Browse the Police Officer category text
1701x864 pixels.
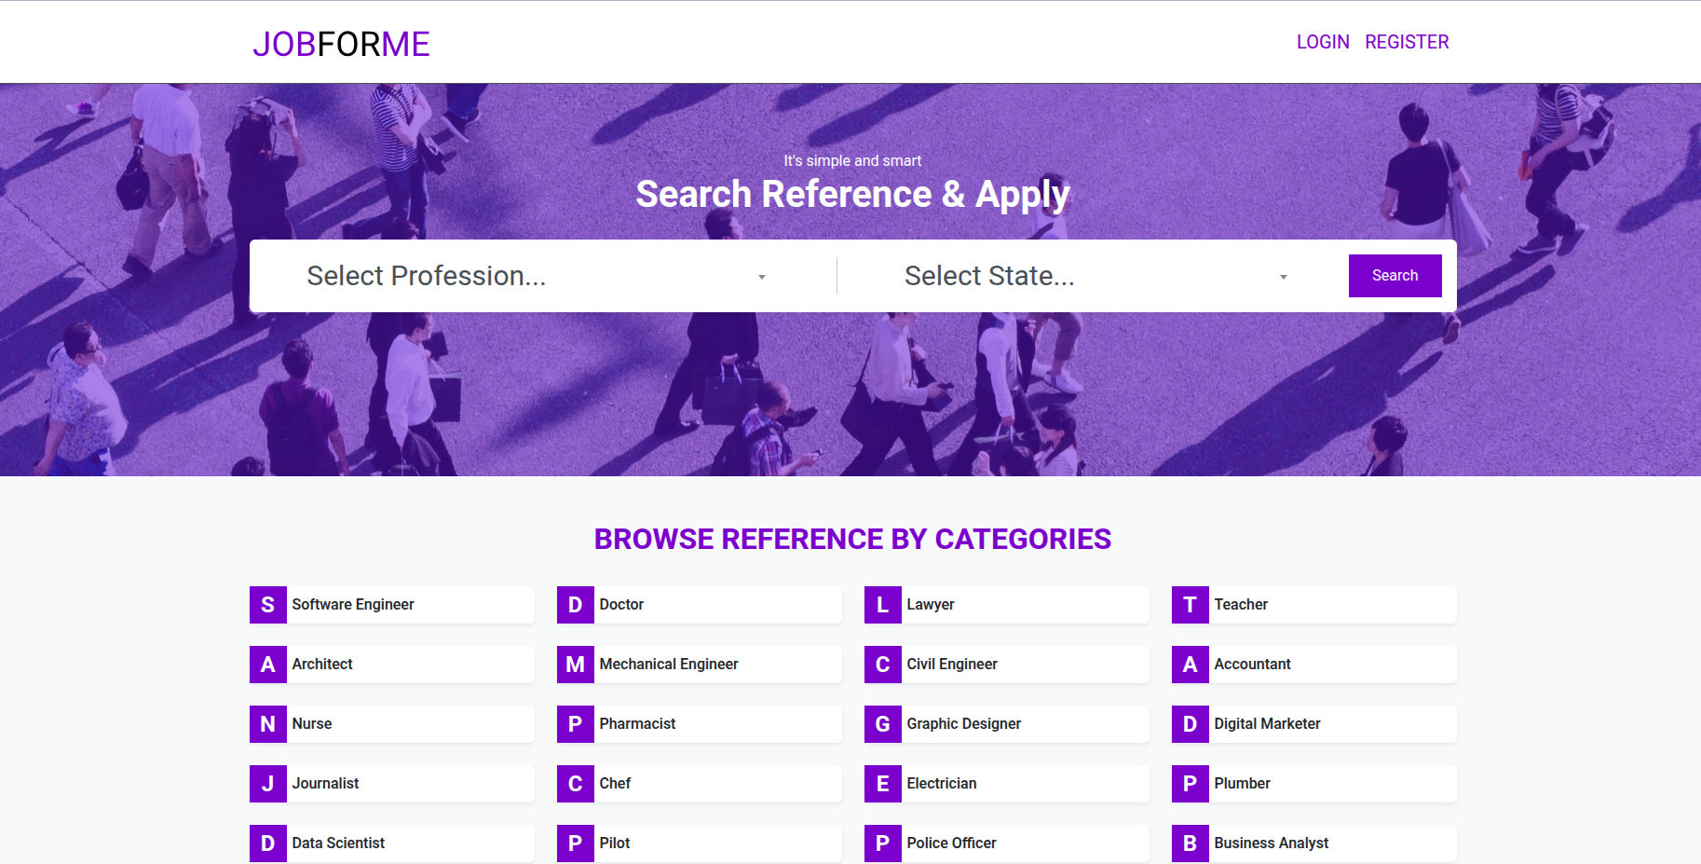pyautogui.click(x=951, y=843)
